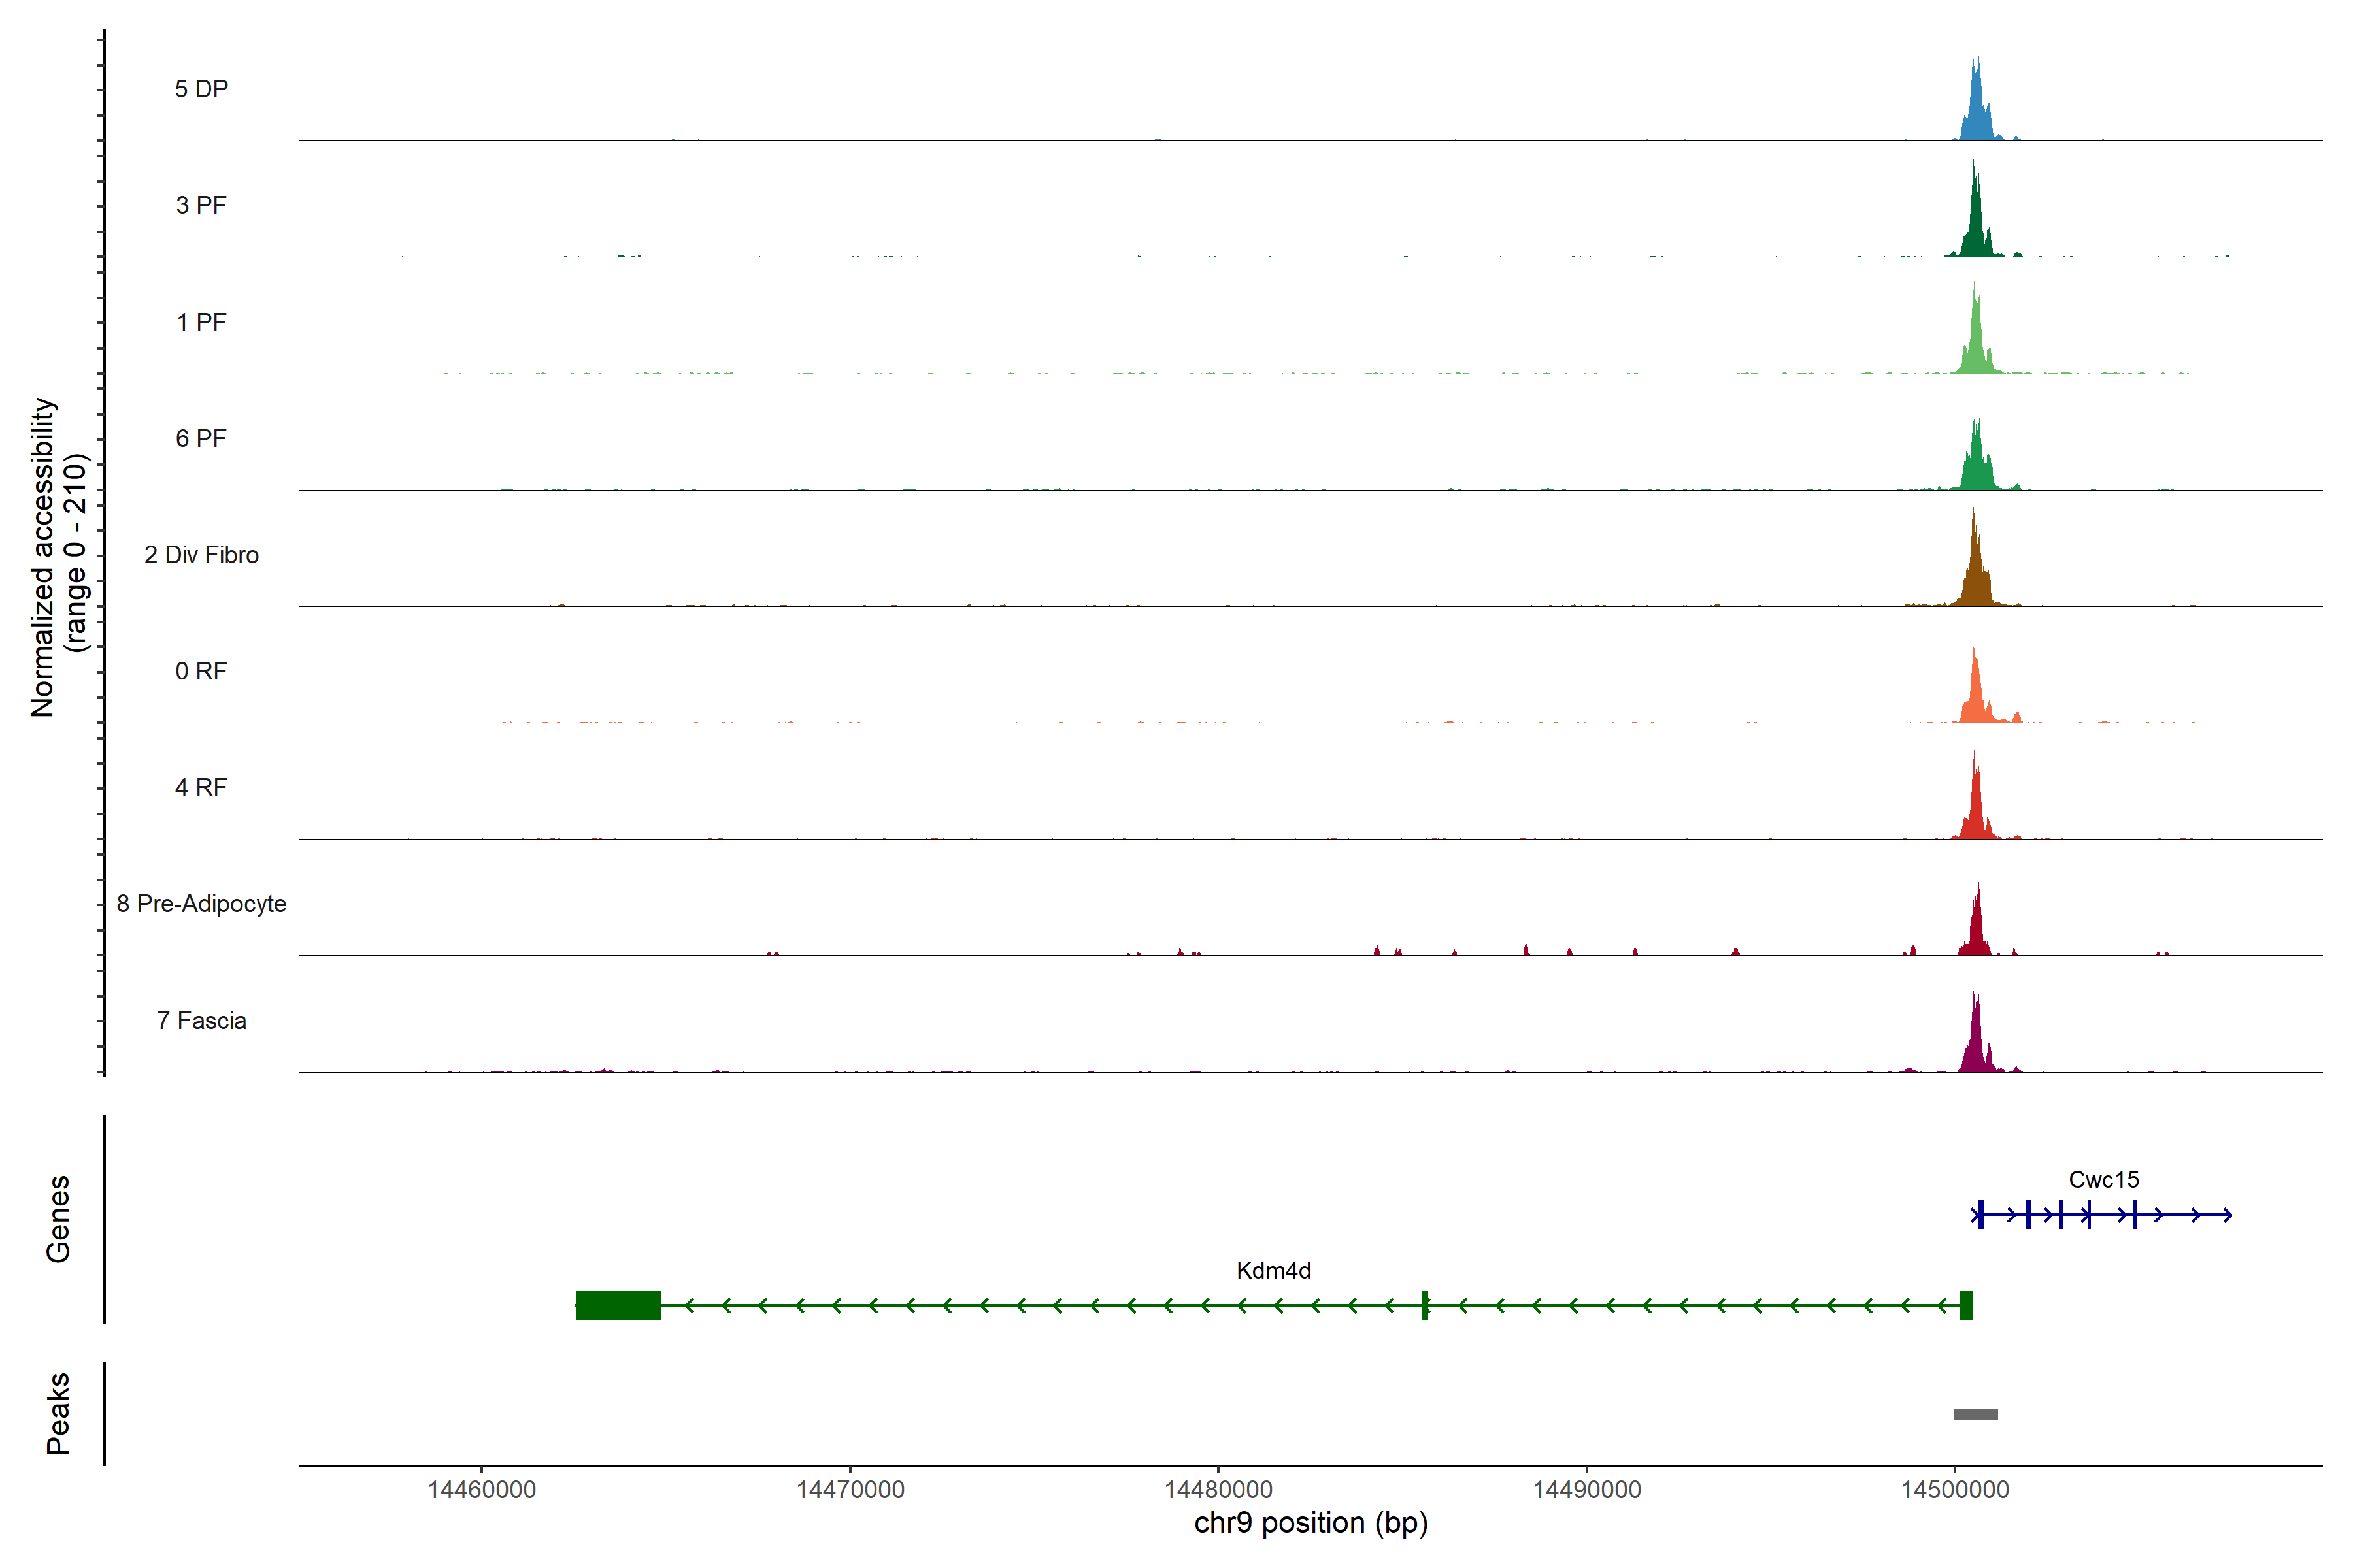2353x1568 pixels.
Task: Select the 8 Pre-Adipocyte label
Action: tap(201, 904)
